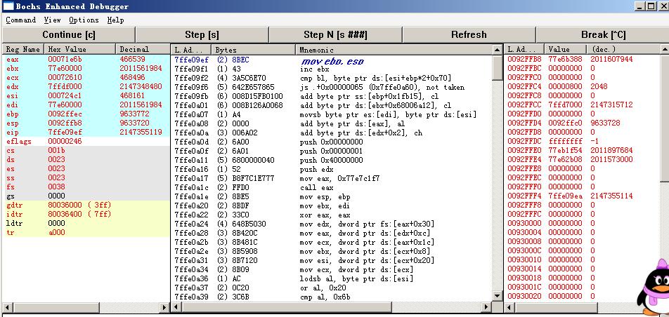Viewport: 669px width, 317px height.
Task: Select the 'lodsb al, byte ptr ds:[esi]' line
Action: pos(332,279)
